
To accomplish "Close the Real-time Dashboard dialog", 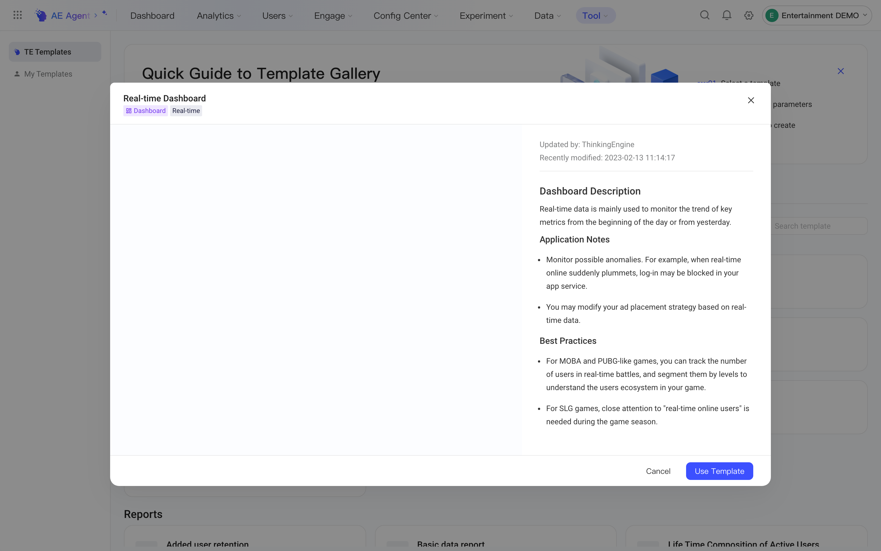I will (x=751, y=100).
